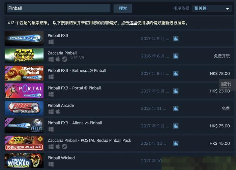The image size is (236, 170).
Task: Click the positive review icon for Pinball Arcade
Action: (x=176, y=108)
